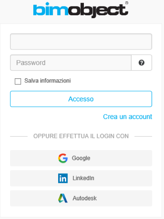
Task: Click the 'Salva informazioni' label text
Action: pos(48,81)
